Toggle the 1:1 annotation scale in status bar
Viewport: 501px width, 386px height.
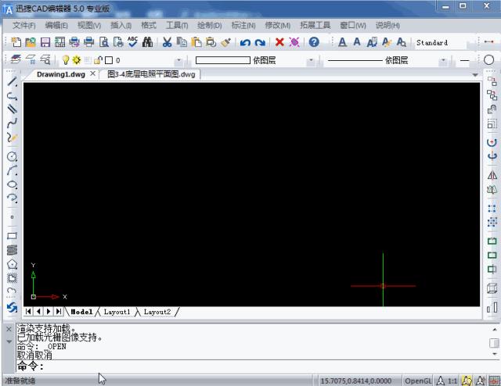[452, 380]
